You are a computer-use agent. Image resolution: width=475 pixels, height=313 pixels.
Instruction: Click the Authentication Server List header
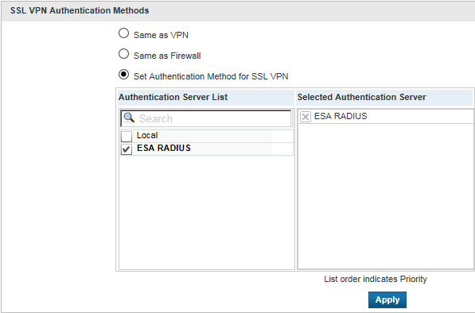click(x=173, y=97)
